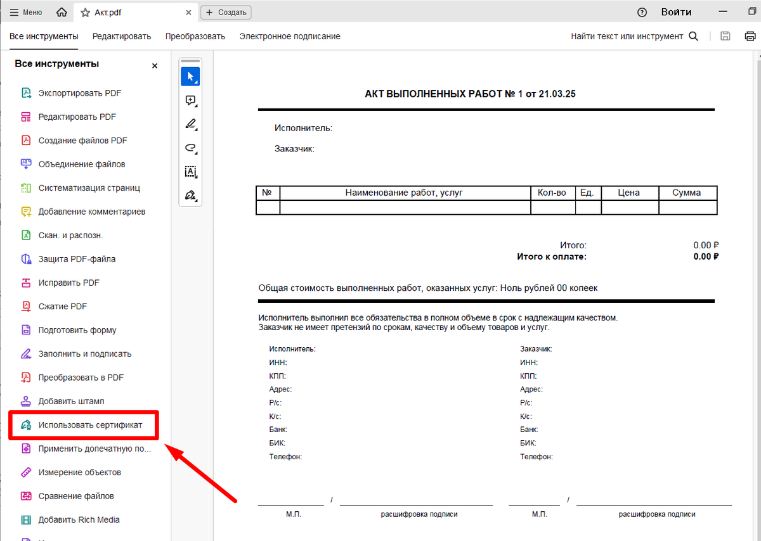Screen dimensions: 761x541
Task: Click the Добавить штамп icon
Action: tap(26, 401)
